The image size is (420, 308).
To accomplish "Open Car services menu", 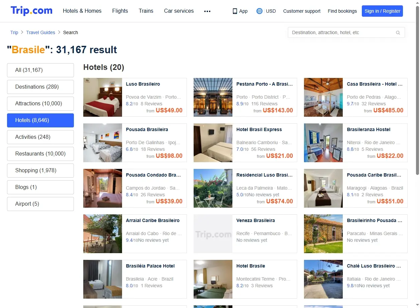I will pyautogui.click(x=179, y=11).
